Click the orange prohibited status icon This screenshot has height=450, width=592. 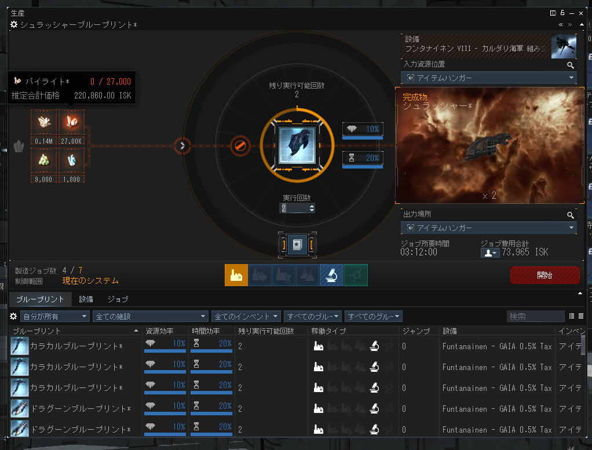click(x=240, y=145)
